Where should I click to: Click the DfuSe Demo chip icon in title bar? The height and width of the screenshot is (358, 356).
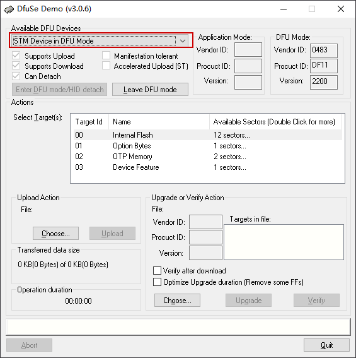(9, 9)
